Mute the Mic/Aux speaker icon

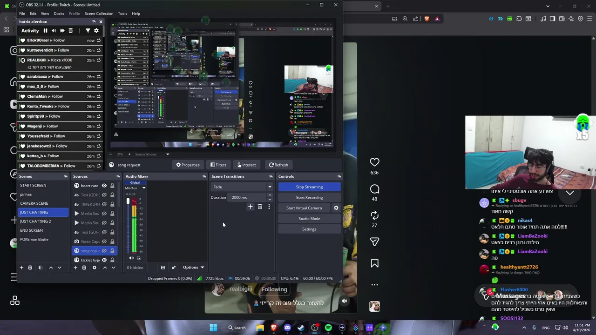tap(131, 258)
